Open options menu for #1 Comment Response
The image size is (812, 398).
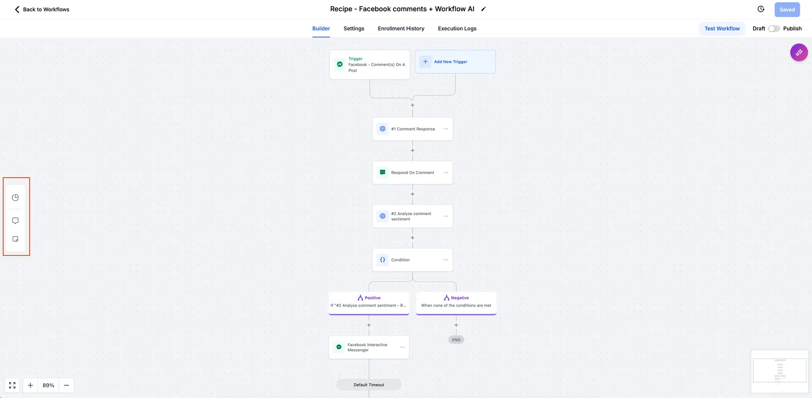coord(446,129)
